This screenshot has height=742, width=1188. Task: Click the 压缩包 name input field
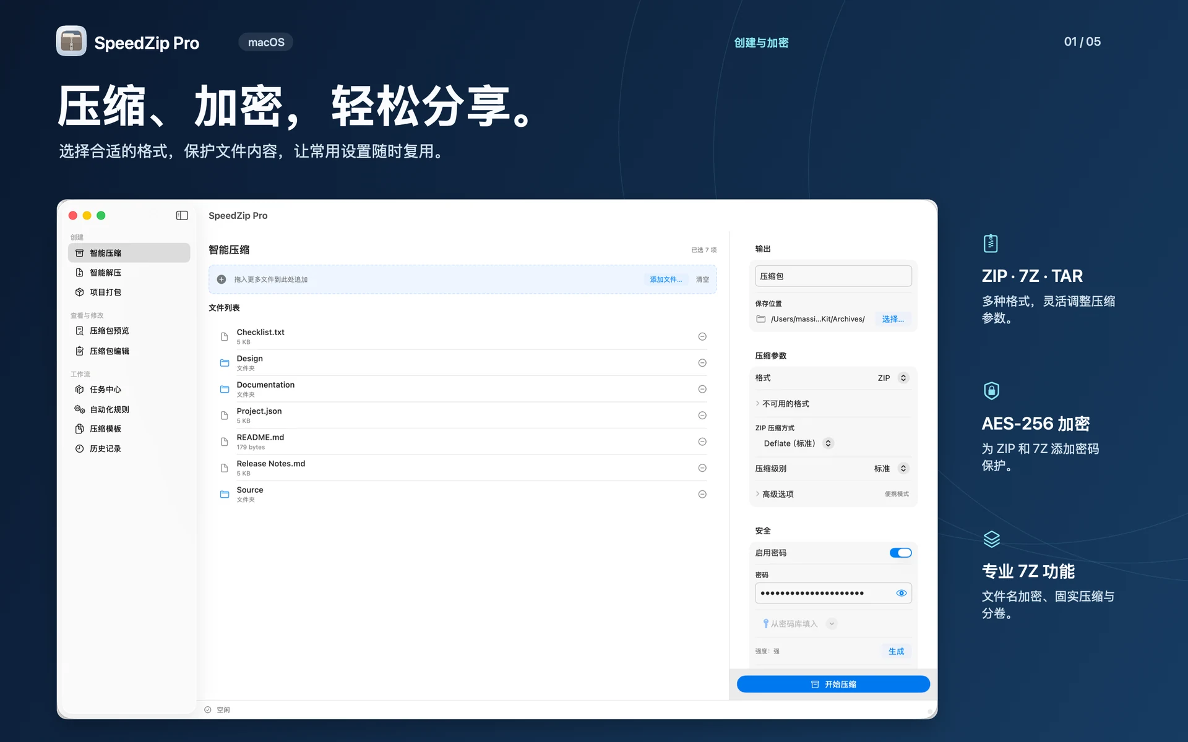[833, 276]
